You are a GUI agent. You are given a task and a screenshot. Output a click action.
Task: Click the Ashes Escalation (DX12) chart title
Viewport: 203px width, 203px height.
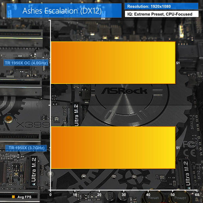point(64,10)
